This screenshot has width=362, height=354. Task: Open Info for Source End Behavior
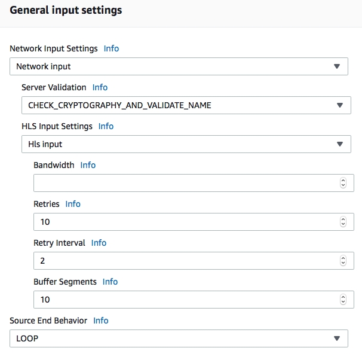click(101, 321)
